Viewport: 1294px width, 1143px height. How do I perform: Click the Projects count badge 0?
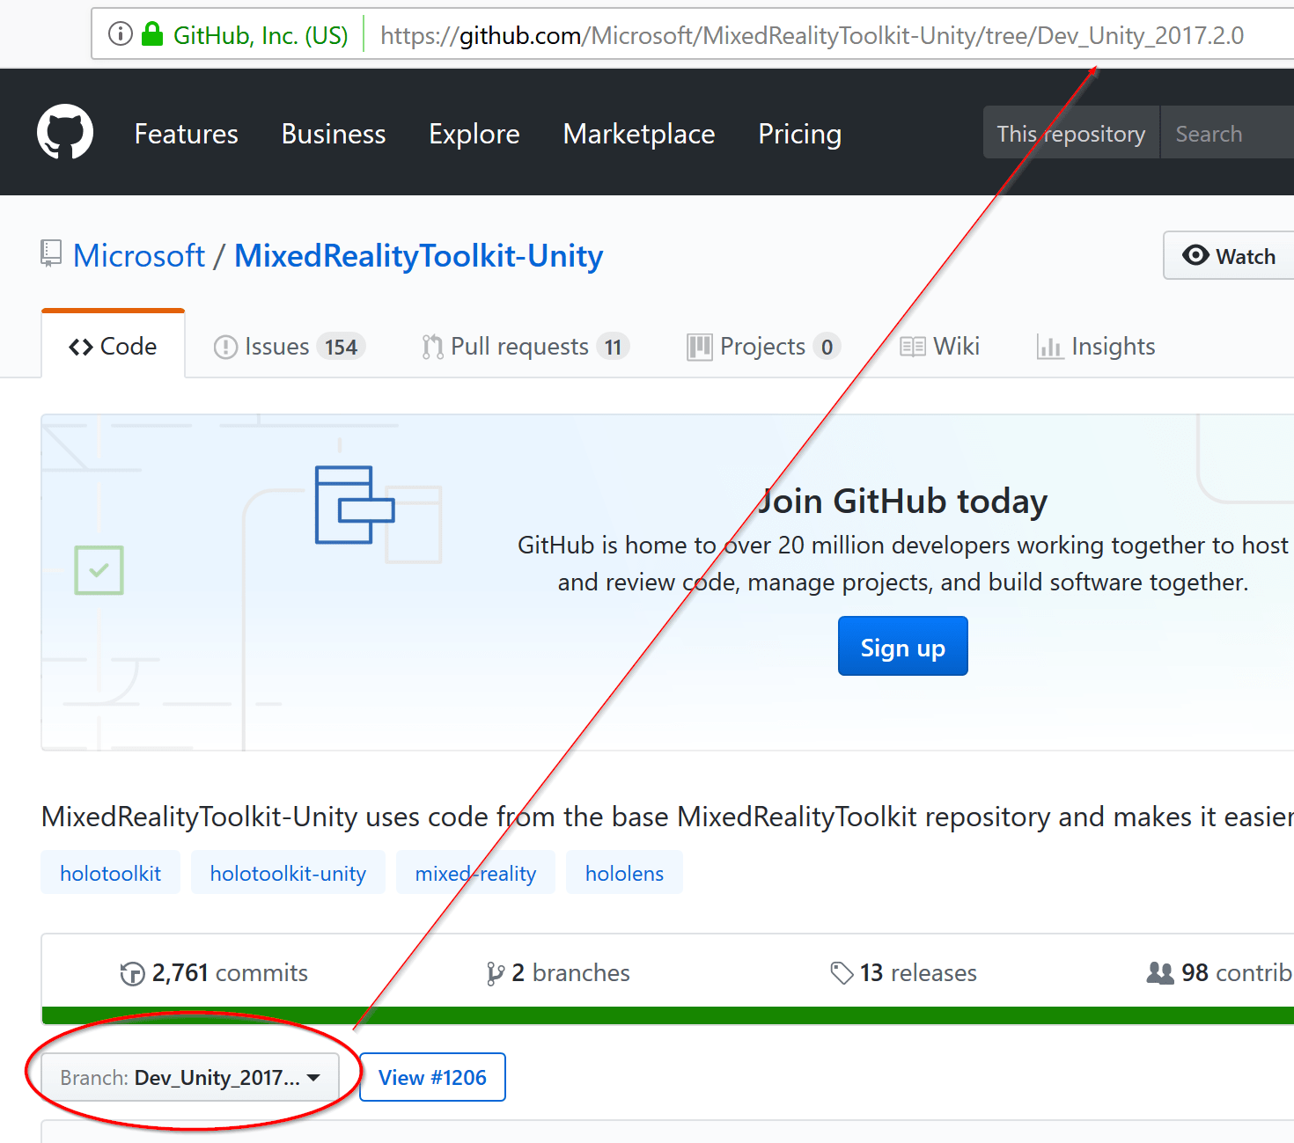pos(827,347)
